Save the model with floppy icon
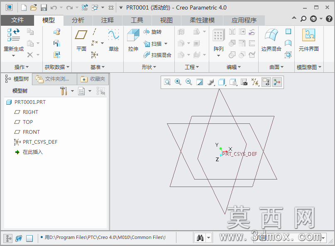 [44, 8]
